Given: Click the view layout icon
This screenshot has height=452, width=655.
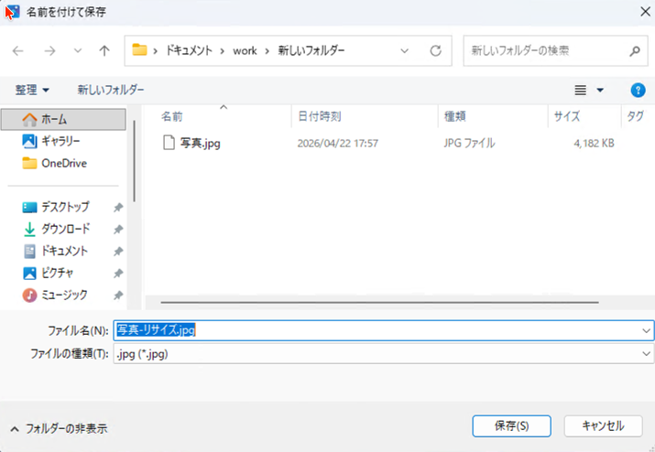Looking at the screenshot, I should pyautogui.click(x=580, y=90).
